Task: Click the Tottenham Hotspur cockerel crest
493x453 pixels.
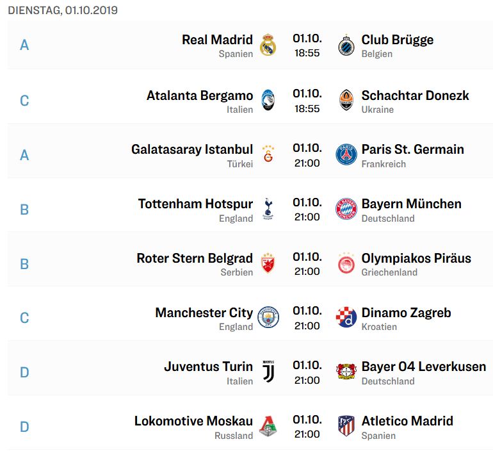Action: coord(268,209)
